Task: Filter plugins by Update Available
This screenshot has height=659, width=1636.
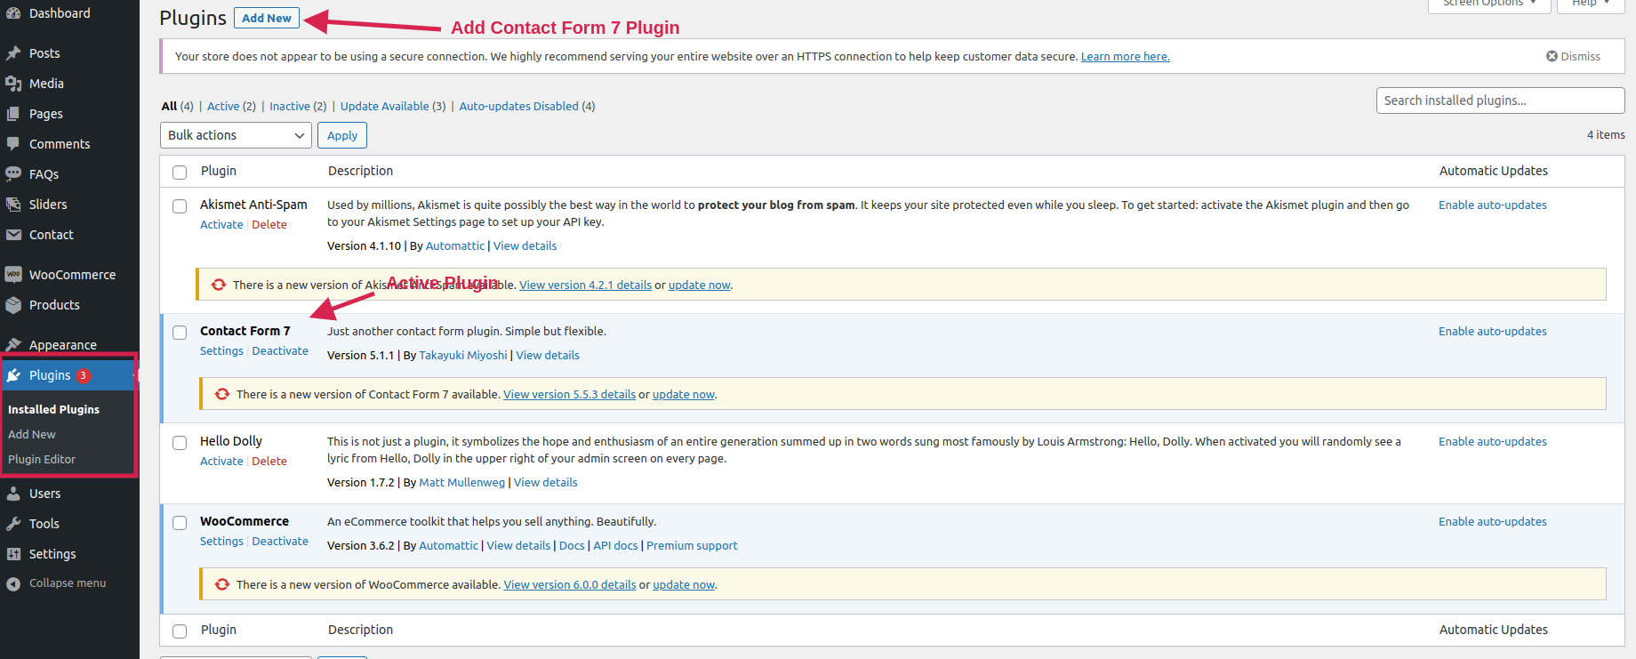Action: click(384, 106)
